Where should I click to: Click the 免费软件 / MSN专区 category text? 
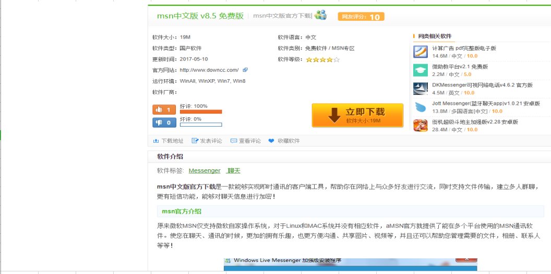tap(330, 48)
